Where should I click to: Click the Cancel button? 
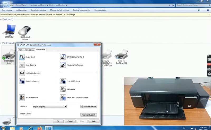[x=70, y=121]
